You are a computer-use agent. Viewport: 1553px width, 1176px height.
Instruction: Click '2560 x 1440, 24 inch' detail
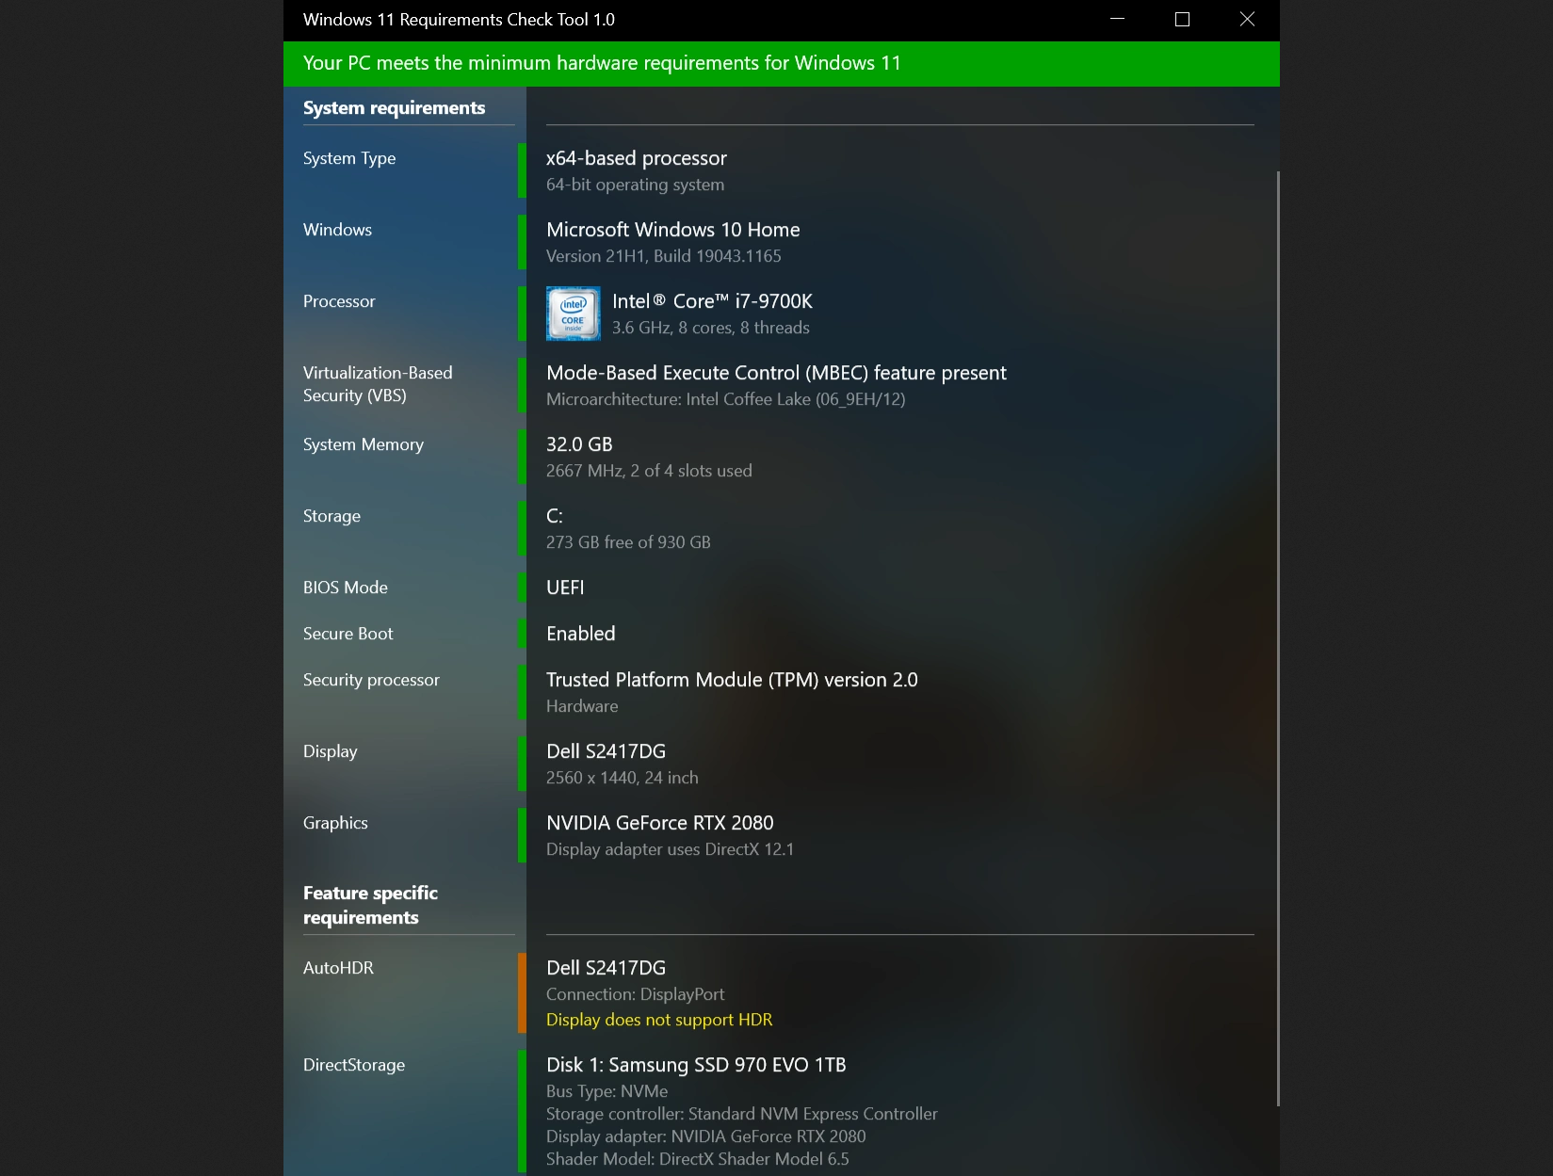(623, 778)
